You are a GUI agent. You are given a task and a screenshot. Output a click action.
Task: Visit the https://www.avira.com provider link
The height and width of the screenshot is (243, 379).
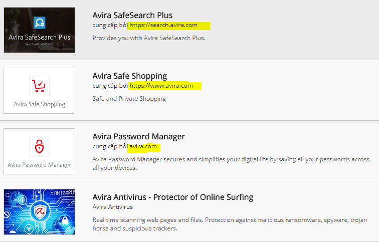pyautogui.click(x=161, y=86)
